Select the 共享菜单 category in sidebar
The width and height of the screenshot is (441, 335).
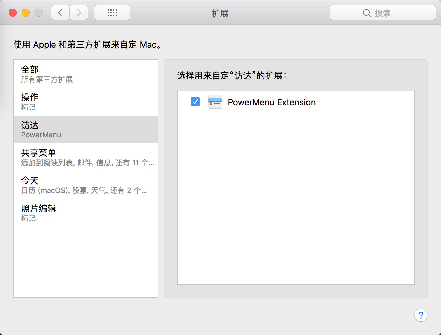86,157
